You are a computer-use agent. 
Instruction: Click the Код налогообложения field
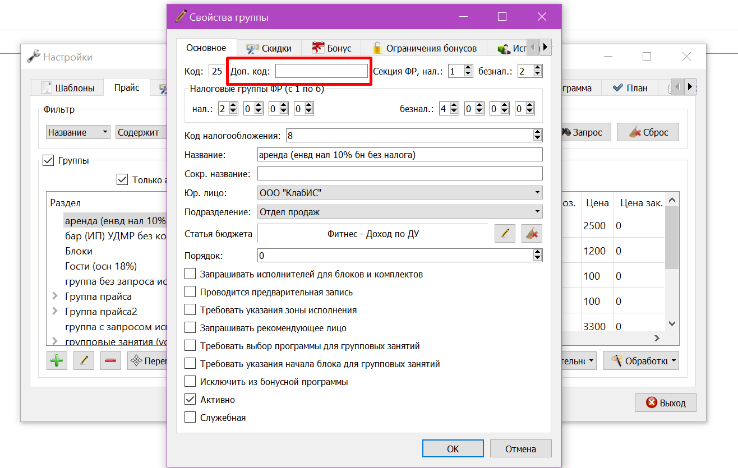pos(414,135)
